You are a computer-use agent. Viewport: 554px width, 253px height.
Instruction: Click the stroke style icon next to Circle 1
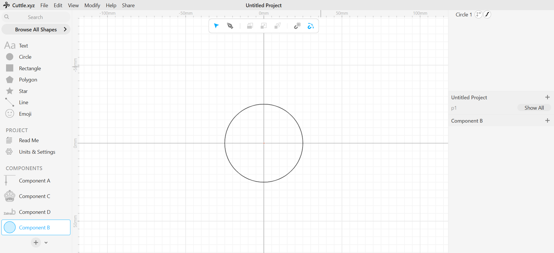(487, 14)
